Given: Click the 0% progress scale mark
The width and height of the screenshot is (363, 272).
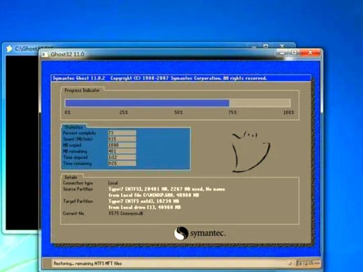Looking at the screenshot, I should pyautogui.click(x=68, y=112).
